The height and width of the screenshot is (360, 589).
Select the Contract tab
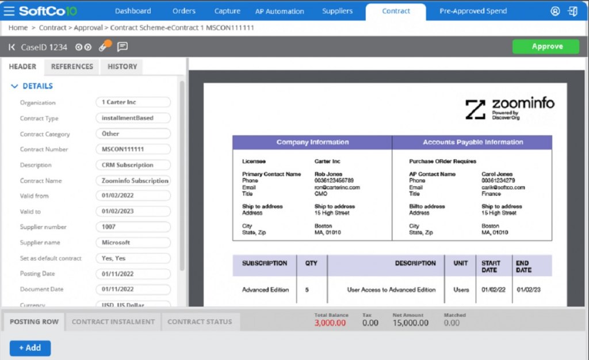[396, 12]
